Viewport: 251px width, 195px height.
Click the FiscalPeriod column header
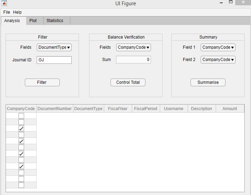pos(146,109)
